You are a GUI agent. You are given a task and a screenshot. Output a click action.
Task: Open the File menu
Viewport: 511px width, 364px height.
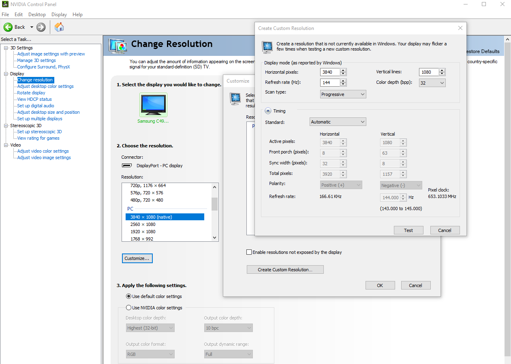(x=5, y=15)
